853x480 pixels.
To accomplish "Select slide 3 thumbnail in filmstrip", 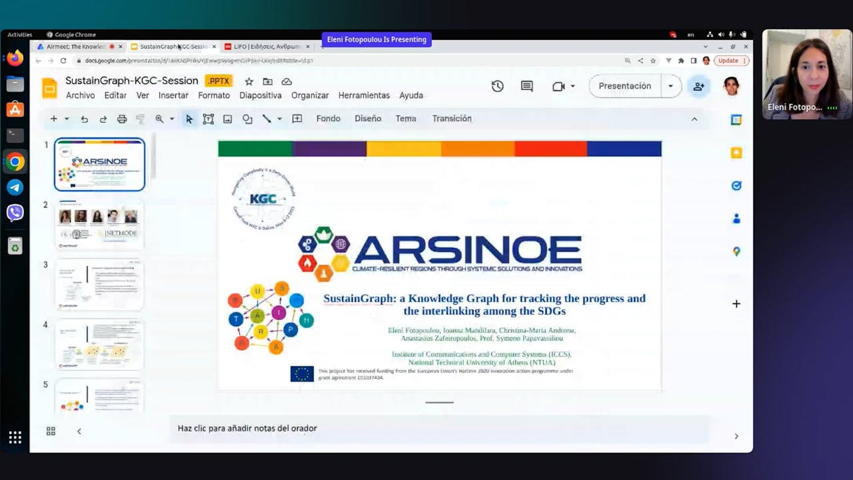I will 99,283.
